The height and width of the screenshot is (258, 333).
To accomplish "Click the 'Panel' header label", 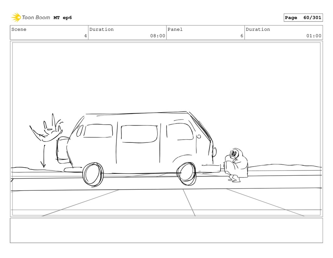I will click(175, 29).
